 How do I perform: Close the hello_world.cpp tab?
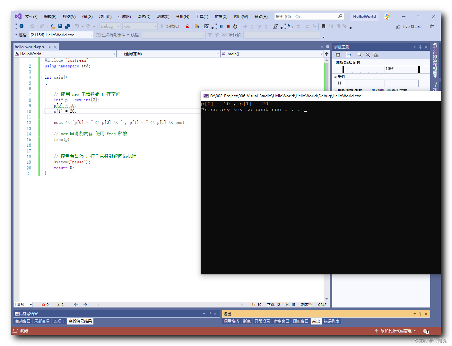pyautogui.click(x=55, y=47)
